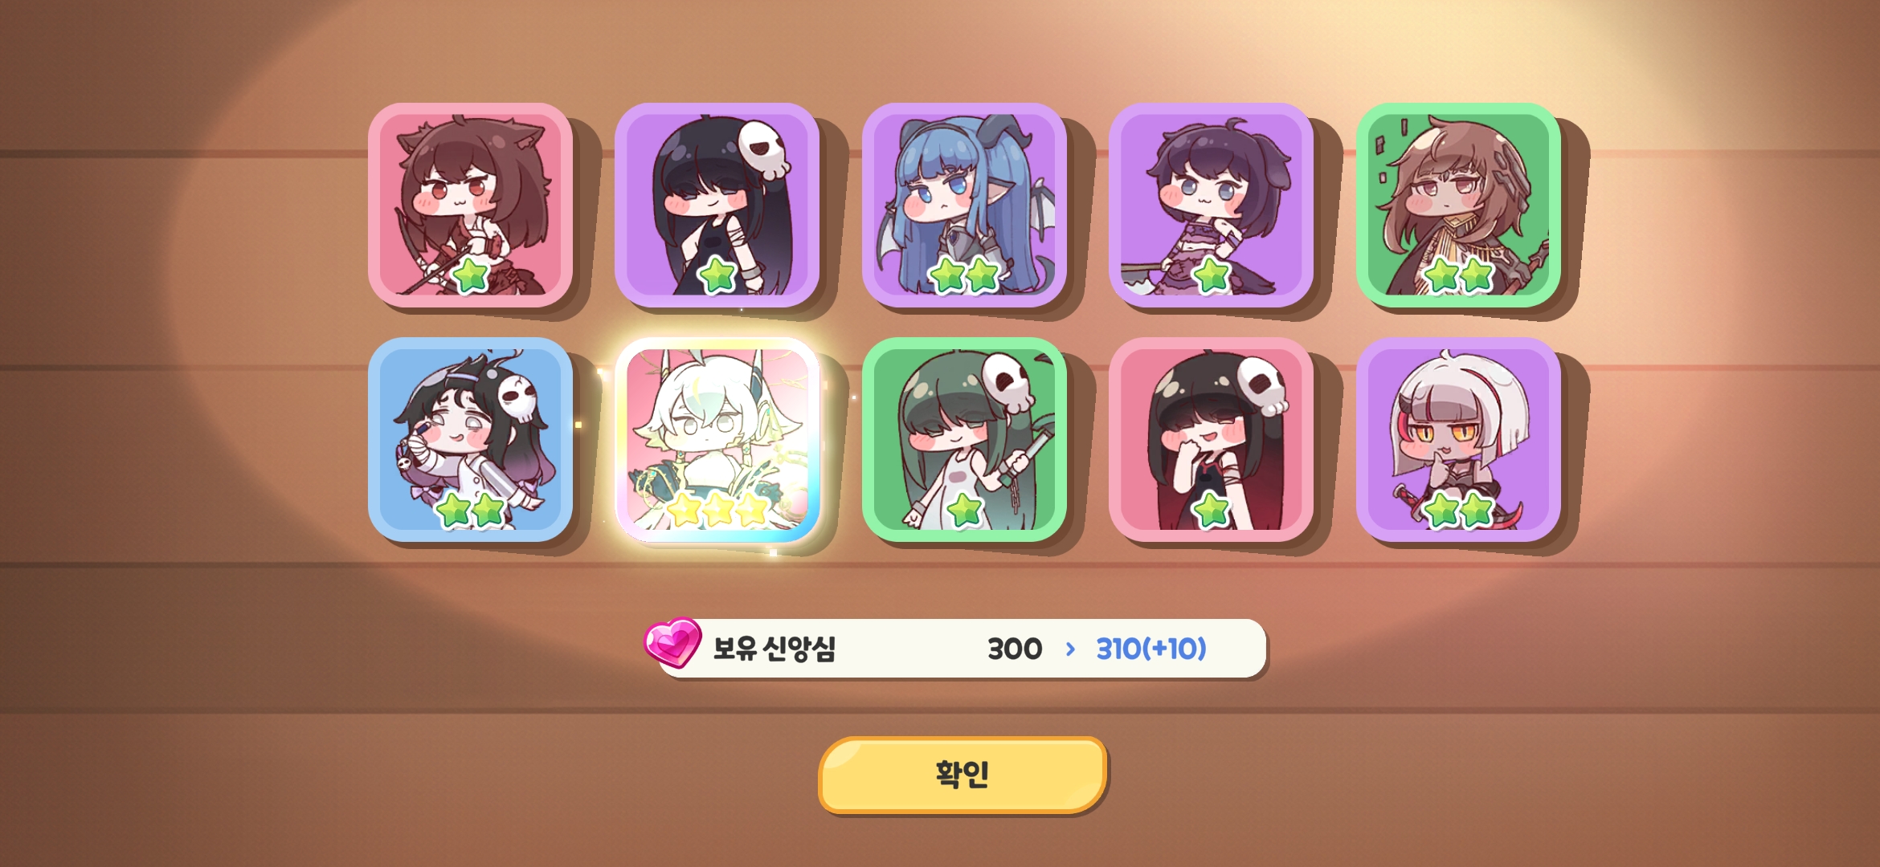
Task: Click the current faith value 300
Action: pyautogui.click(x=1015, y=648)
